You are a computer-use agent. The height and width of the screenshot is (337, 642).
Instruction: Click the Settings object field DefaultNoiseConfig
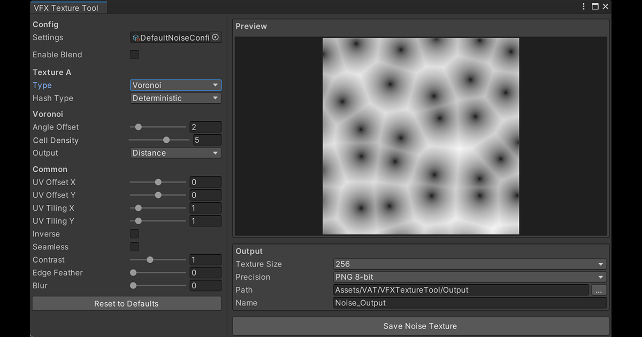(x=175, y=37)
